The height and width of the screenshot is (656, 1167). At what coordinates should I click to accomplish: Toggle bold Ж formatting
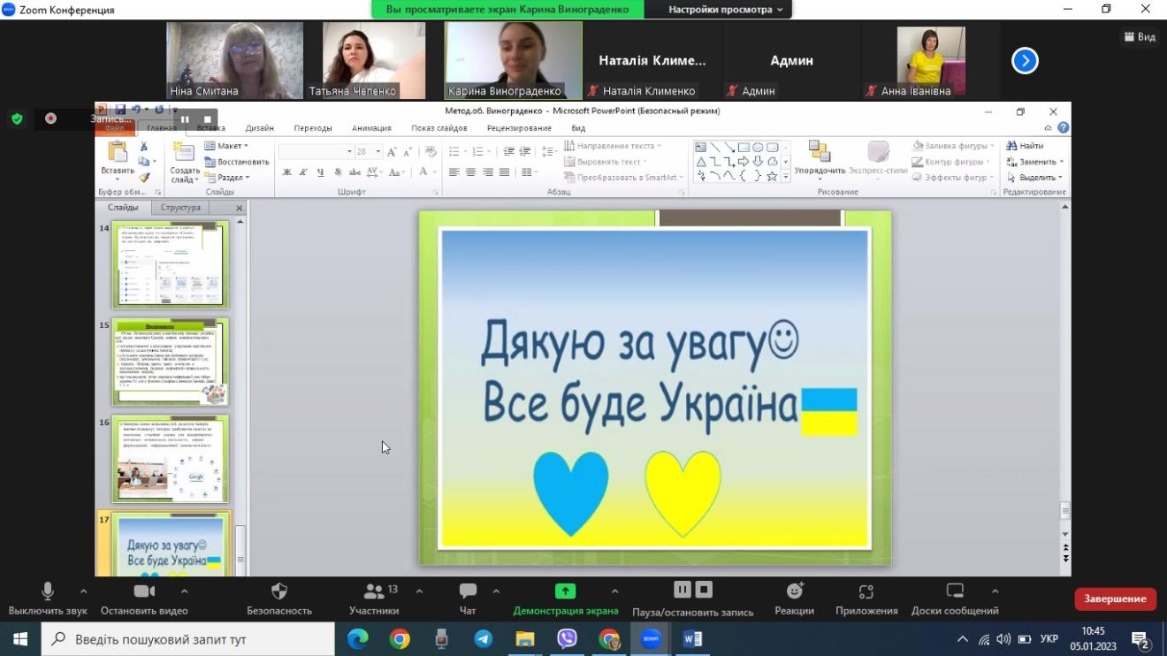point(286,172)
